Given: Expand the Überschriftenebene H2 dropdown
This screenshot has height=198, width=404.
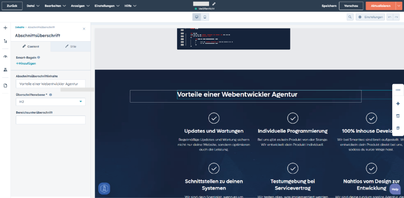Looking at the screenshot, I should click(50, 102).
